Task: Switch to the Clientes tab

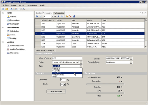Action: (x=39, y=13)
